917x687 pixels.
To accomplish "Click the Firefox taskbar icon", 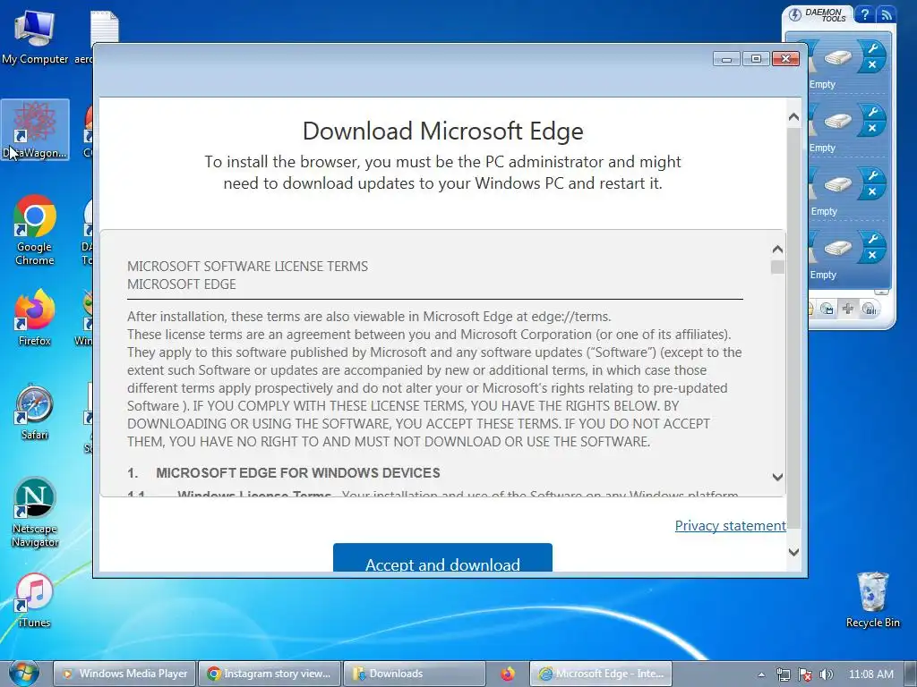I will pyautogui.click(x=508, y=674).
